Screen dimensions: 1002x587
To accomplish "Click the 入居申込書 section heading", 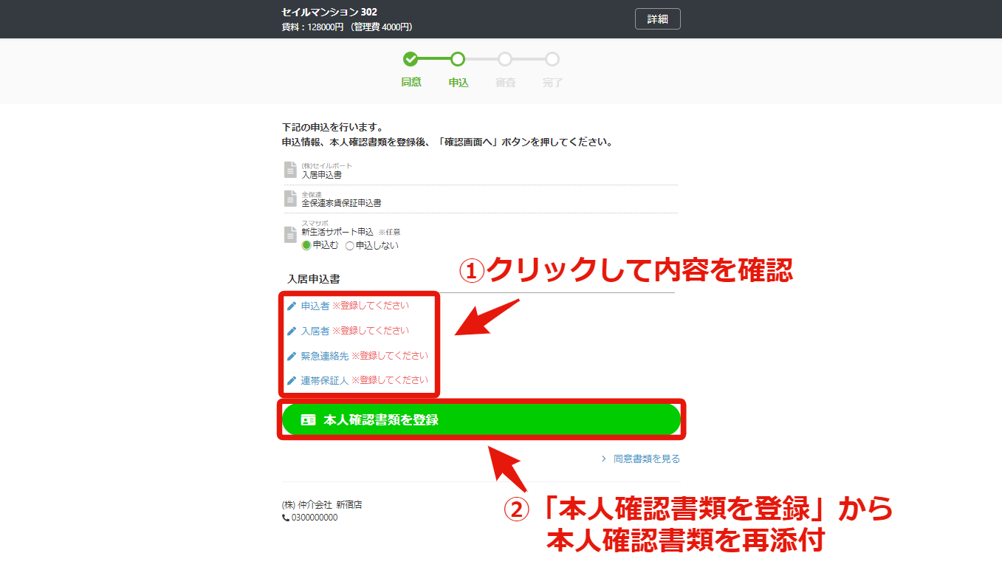I will 314,279.
